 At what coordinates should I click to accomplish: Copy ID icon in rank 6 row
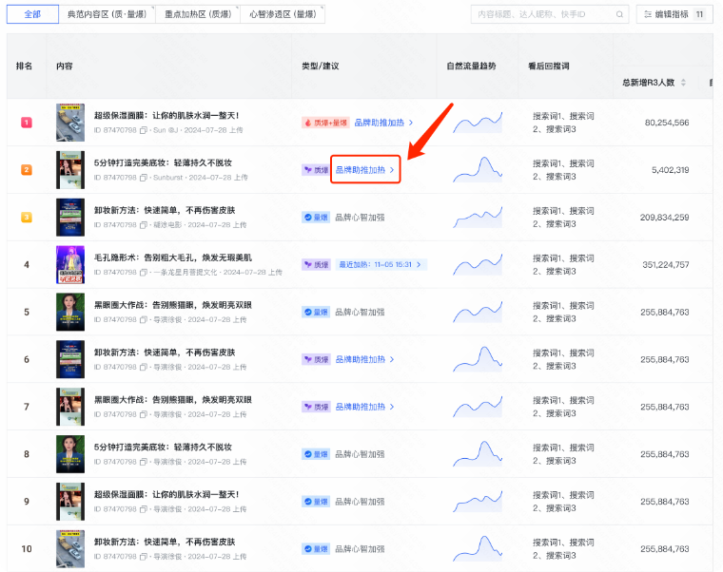point(144,367)
